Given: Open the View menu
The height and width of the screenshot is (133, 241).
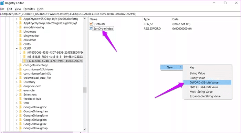Looking at the screenshot, I should (18, 9).
